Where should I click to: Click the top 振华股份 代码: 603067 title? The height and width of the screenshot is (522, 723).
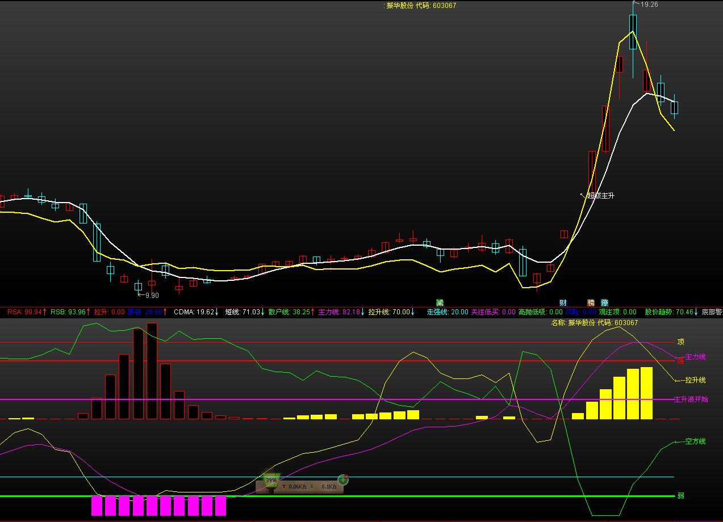tap(421, 6)
